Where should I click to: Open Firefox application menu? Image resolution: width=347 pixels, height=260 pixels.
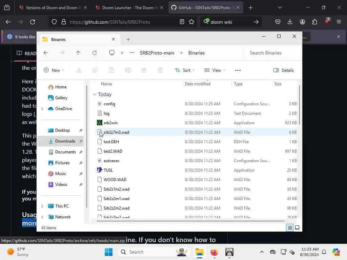pyautogui.click(x=339, y=22)
